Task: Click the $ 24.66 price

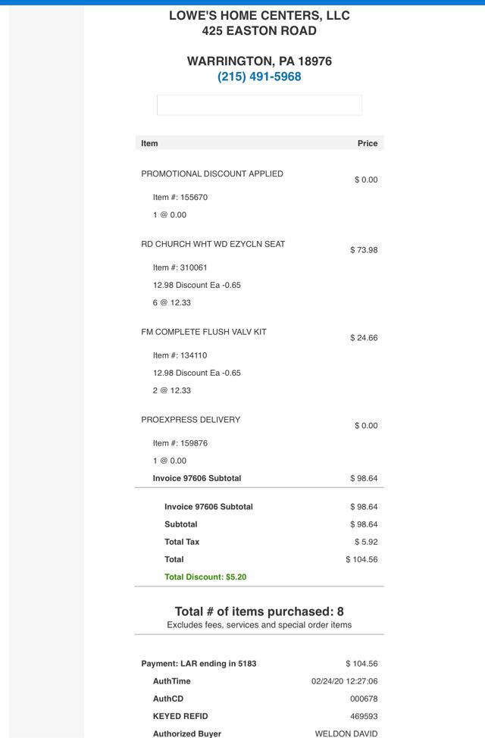Action: [364, 338]
